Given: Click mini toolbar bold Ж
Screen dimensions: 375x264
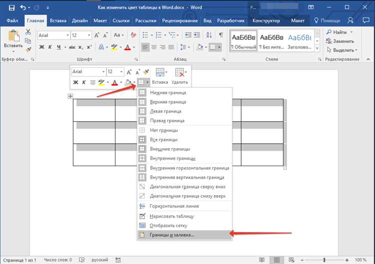Looking at the screenshot, I should pyautogui.click(x=75, y=82).
